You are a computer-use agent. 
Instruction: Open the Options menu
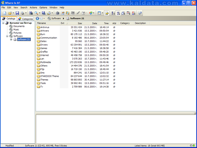(43, 7)
